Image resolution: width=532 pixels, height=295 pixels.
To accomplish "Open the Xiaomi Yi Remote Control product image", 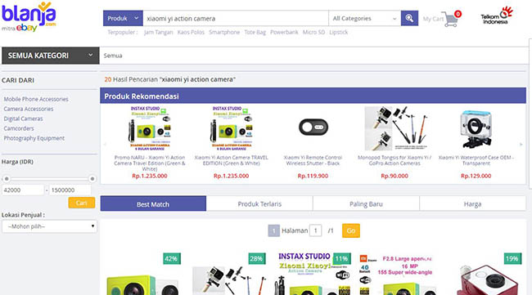I will 313,127.
